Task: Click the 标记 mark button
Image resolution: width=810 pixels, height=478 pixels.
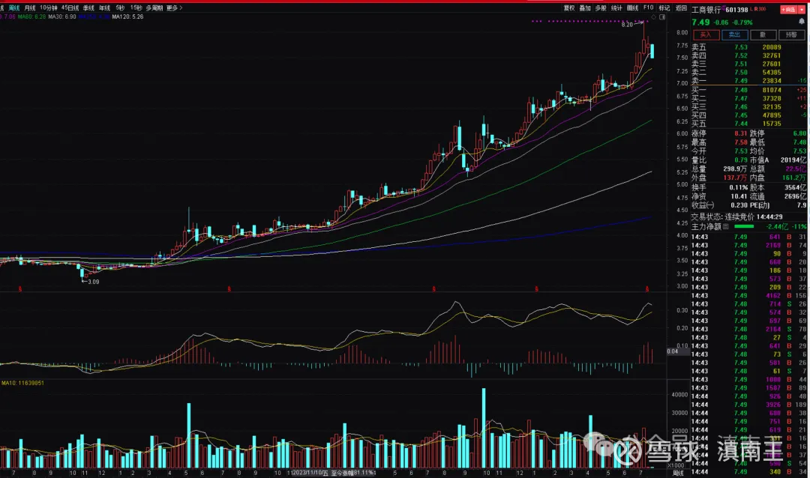Action: [664, 7]
